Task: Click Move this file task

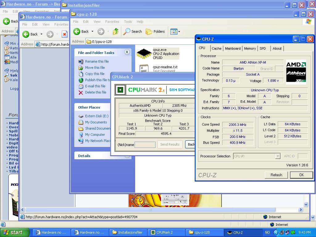Action: coord(95,68)
